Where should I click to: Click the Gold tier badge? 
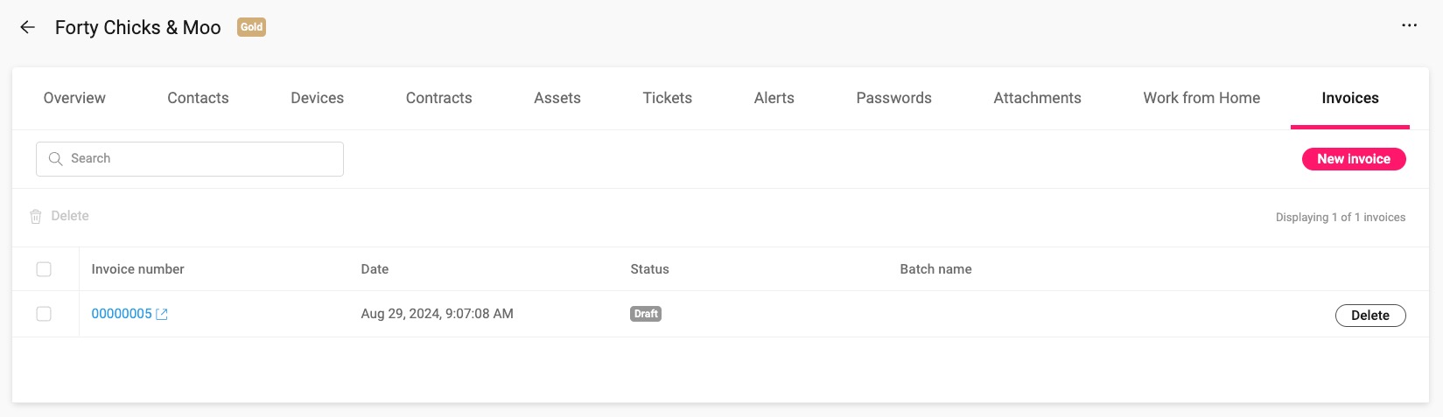coord(251,27)
